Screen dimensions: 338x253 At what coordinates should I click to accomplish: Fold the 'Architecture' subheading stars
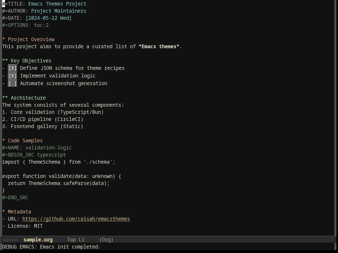click(5, 98)
